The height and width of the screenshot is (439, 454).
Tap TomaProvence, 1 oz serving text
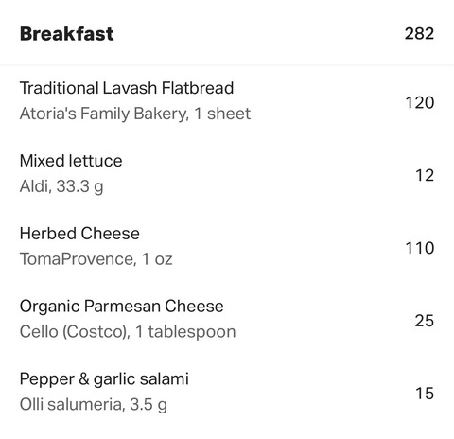pyautogui.click(x=96, y=259)
